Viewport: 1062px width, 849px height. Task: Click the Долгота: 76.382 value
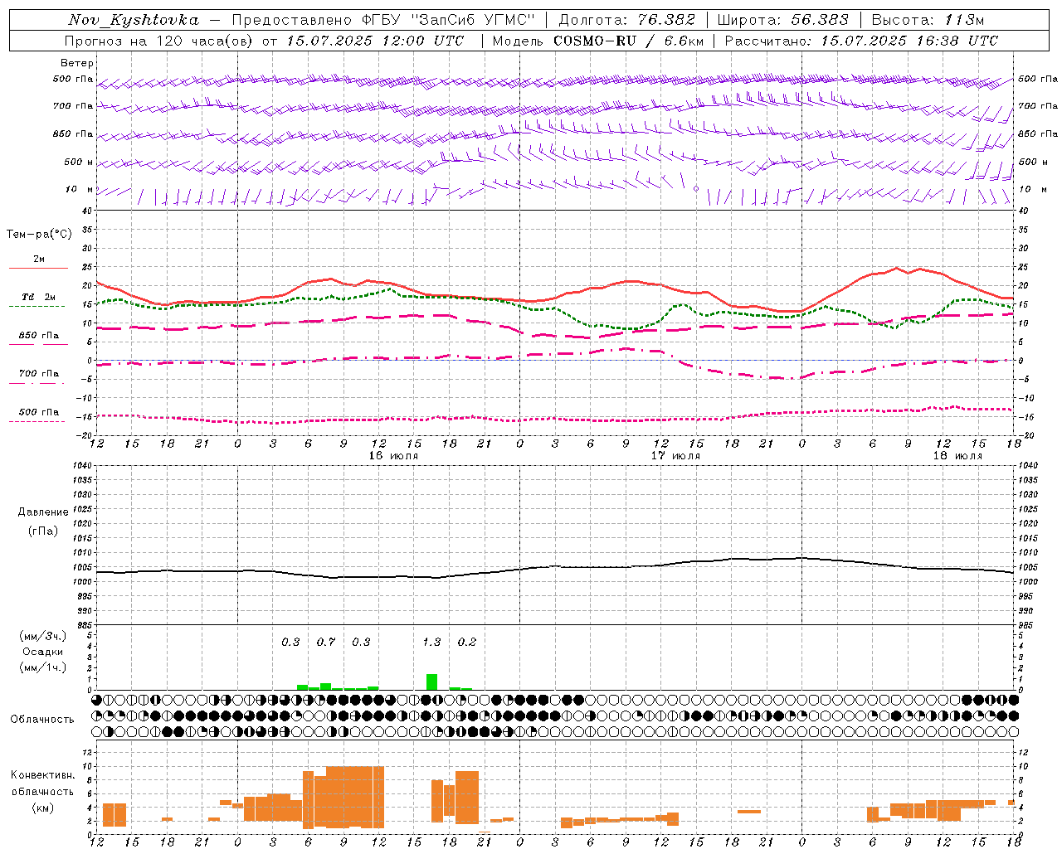pyautogui.click(x=627, y=20)
